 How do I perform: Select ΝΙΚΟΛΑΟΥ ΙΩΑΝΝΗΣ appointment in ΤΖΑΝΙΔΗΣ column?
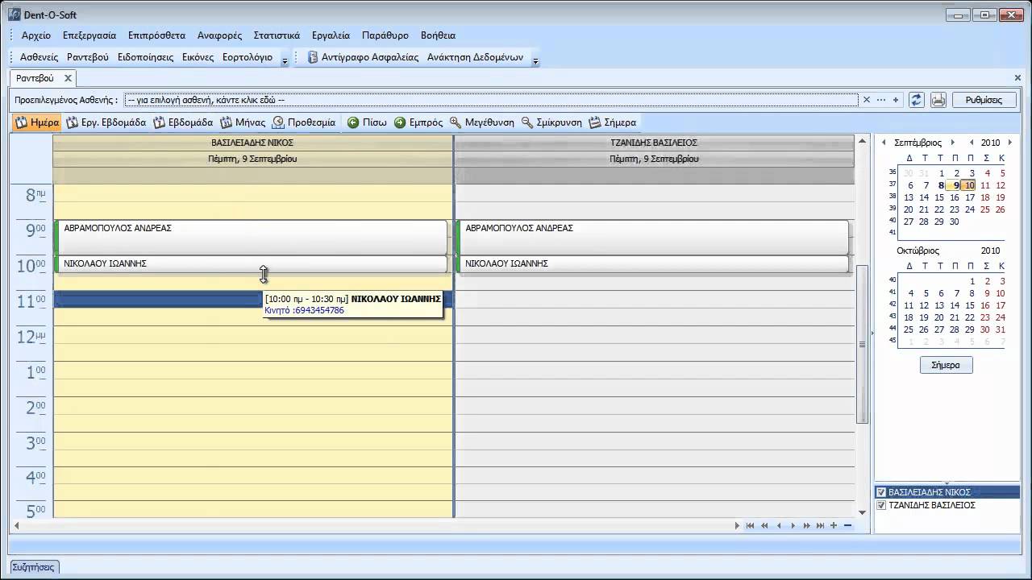(x=651, y=264)
